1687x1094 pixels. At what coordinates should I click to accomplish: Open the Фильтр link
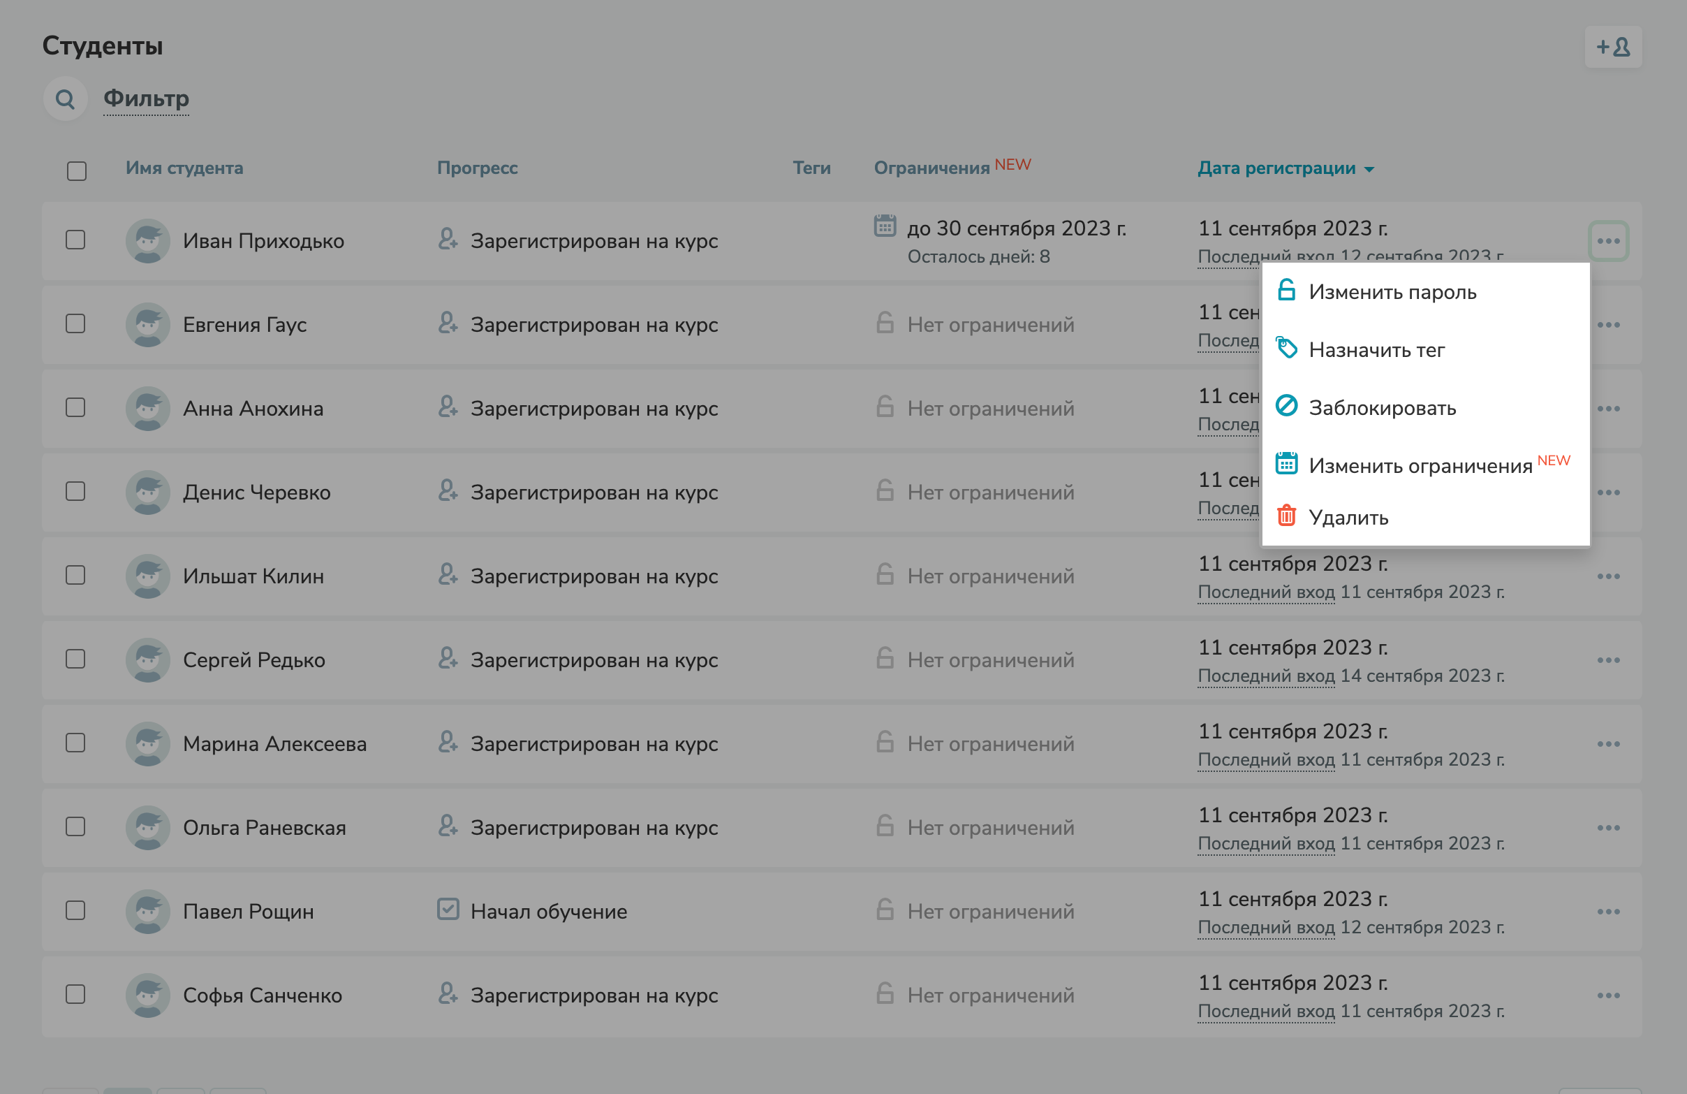point(146,98)
